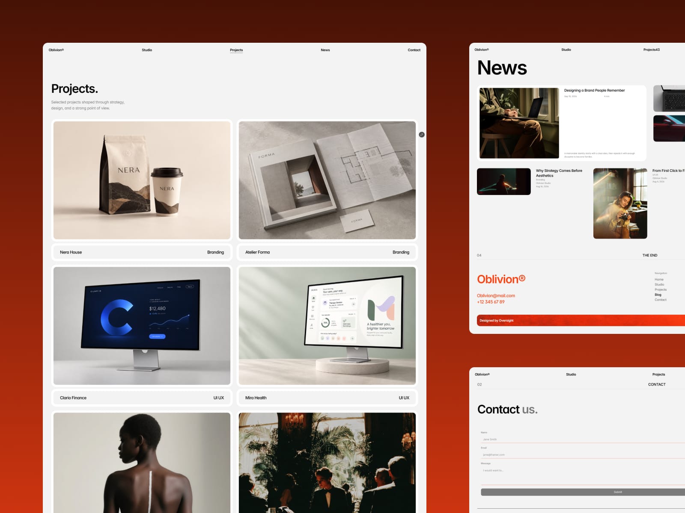Click the Email field in the contact form
685x513 pixels.
coord(583,455)
